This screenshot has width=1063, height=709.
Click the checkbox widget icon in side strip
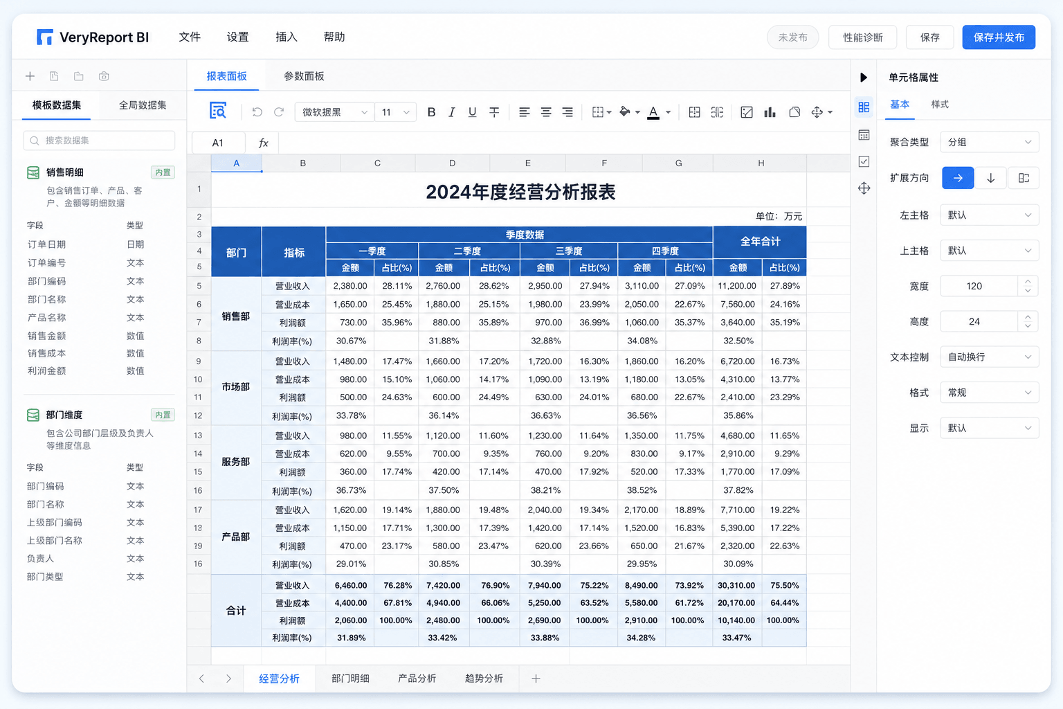coord(864,161)
